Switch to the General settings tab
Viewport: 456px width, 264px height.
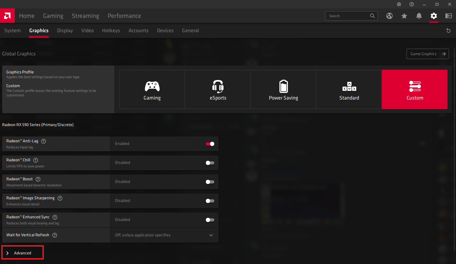[191, 31]
